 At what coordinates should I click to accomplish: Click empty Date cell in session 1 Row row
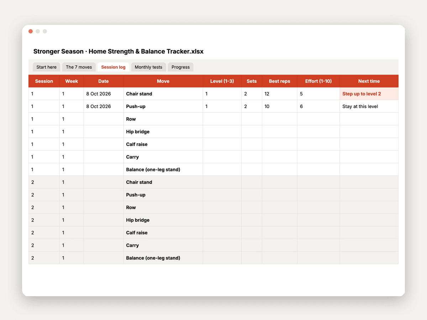coord(104,119)
